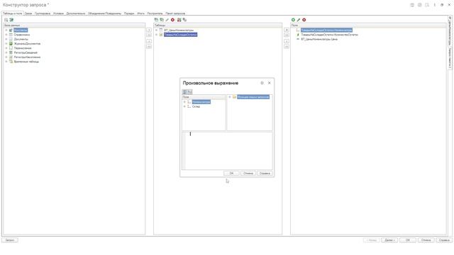Expand the ТоварыНаСкладахОстатки table
Image resolution: width=454 pixels, height=255 pixels.
(156, 35)
